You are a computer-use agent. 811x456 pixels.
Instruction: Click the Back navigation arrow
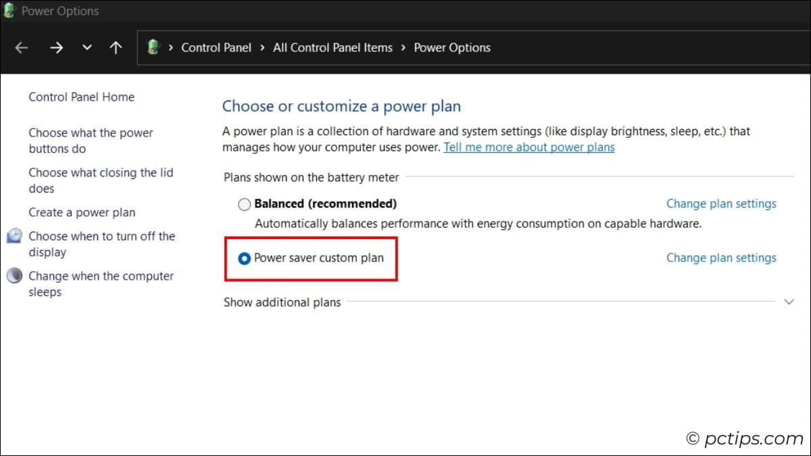[22, 47]
